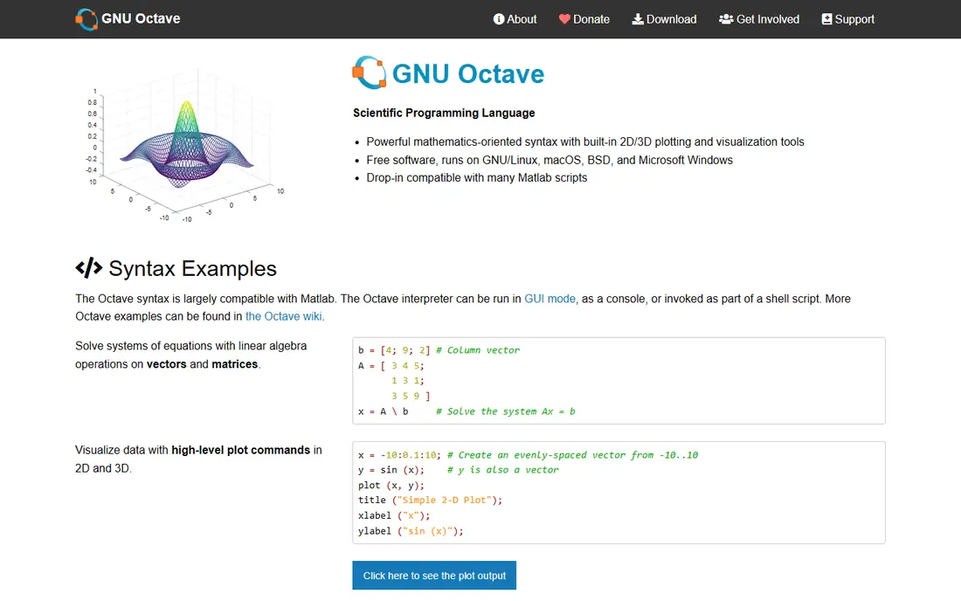
Task: Click the GNU Octave brand text in navbar
Action: coord(141,19)
